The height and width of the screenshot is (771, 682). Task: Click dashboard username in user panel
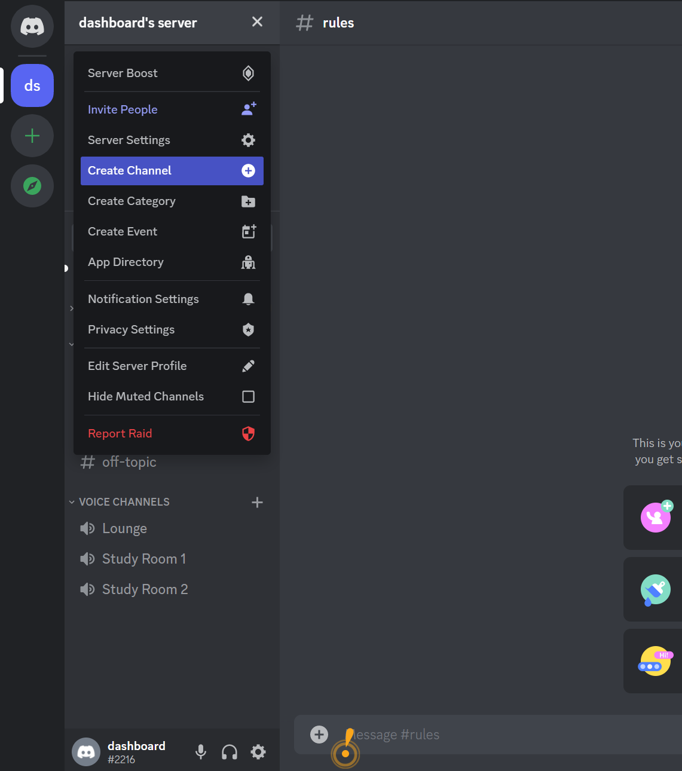point(136,746)
